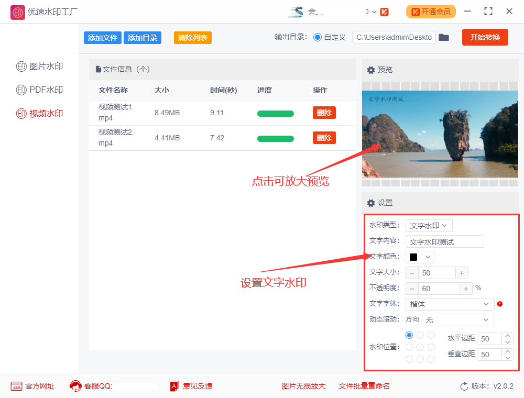The height and width of the screenshot is (398, 524).
Task: Open the 水印类型 dropdown
Action: (429, 225)
